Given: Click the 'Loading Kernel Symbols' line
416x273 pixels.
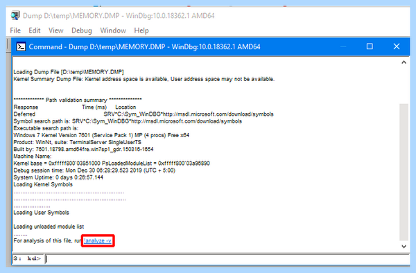Looking at the screenshot, I should (43, 184).
